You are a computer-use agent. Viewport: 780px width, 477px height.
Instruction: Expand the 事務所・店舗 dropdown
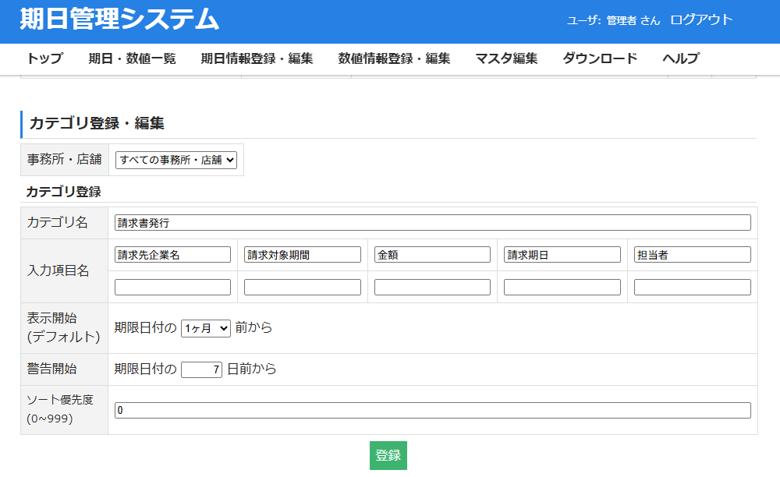tap(175, 160)
